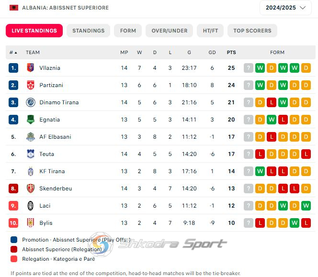Click the Partizani club crest icon
The height and width of the screenshot is (277, 318).
(31, 85)
